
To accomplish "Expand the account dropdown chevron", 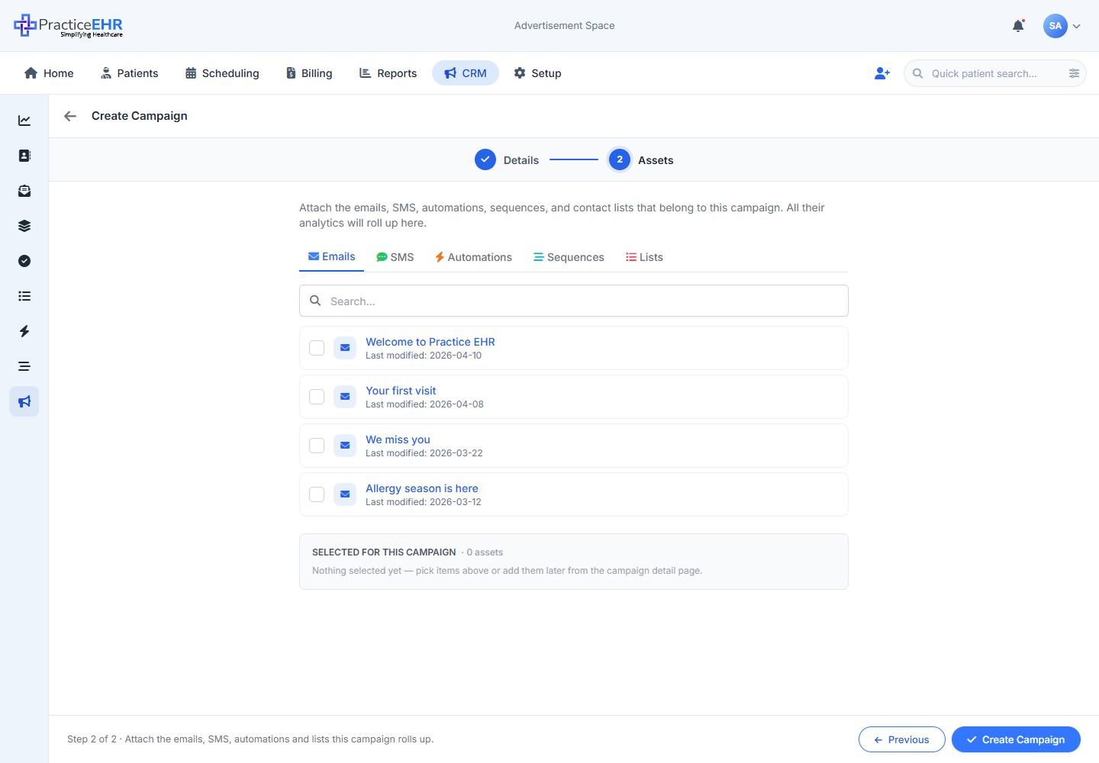I will [1077, 26].
